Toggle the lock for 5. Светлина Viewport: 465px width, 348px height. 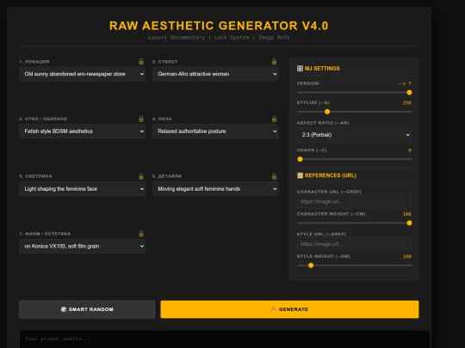coord(141,176)
